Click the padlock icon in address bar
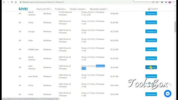This screenshot has height=100, width=178. click(21, 2)
